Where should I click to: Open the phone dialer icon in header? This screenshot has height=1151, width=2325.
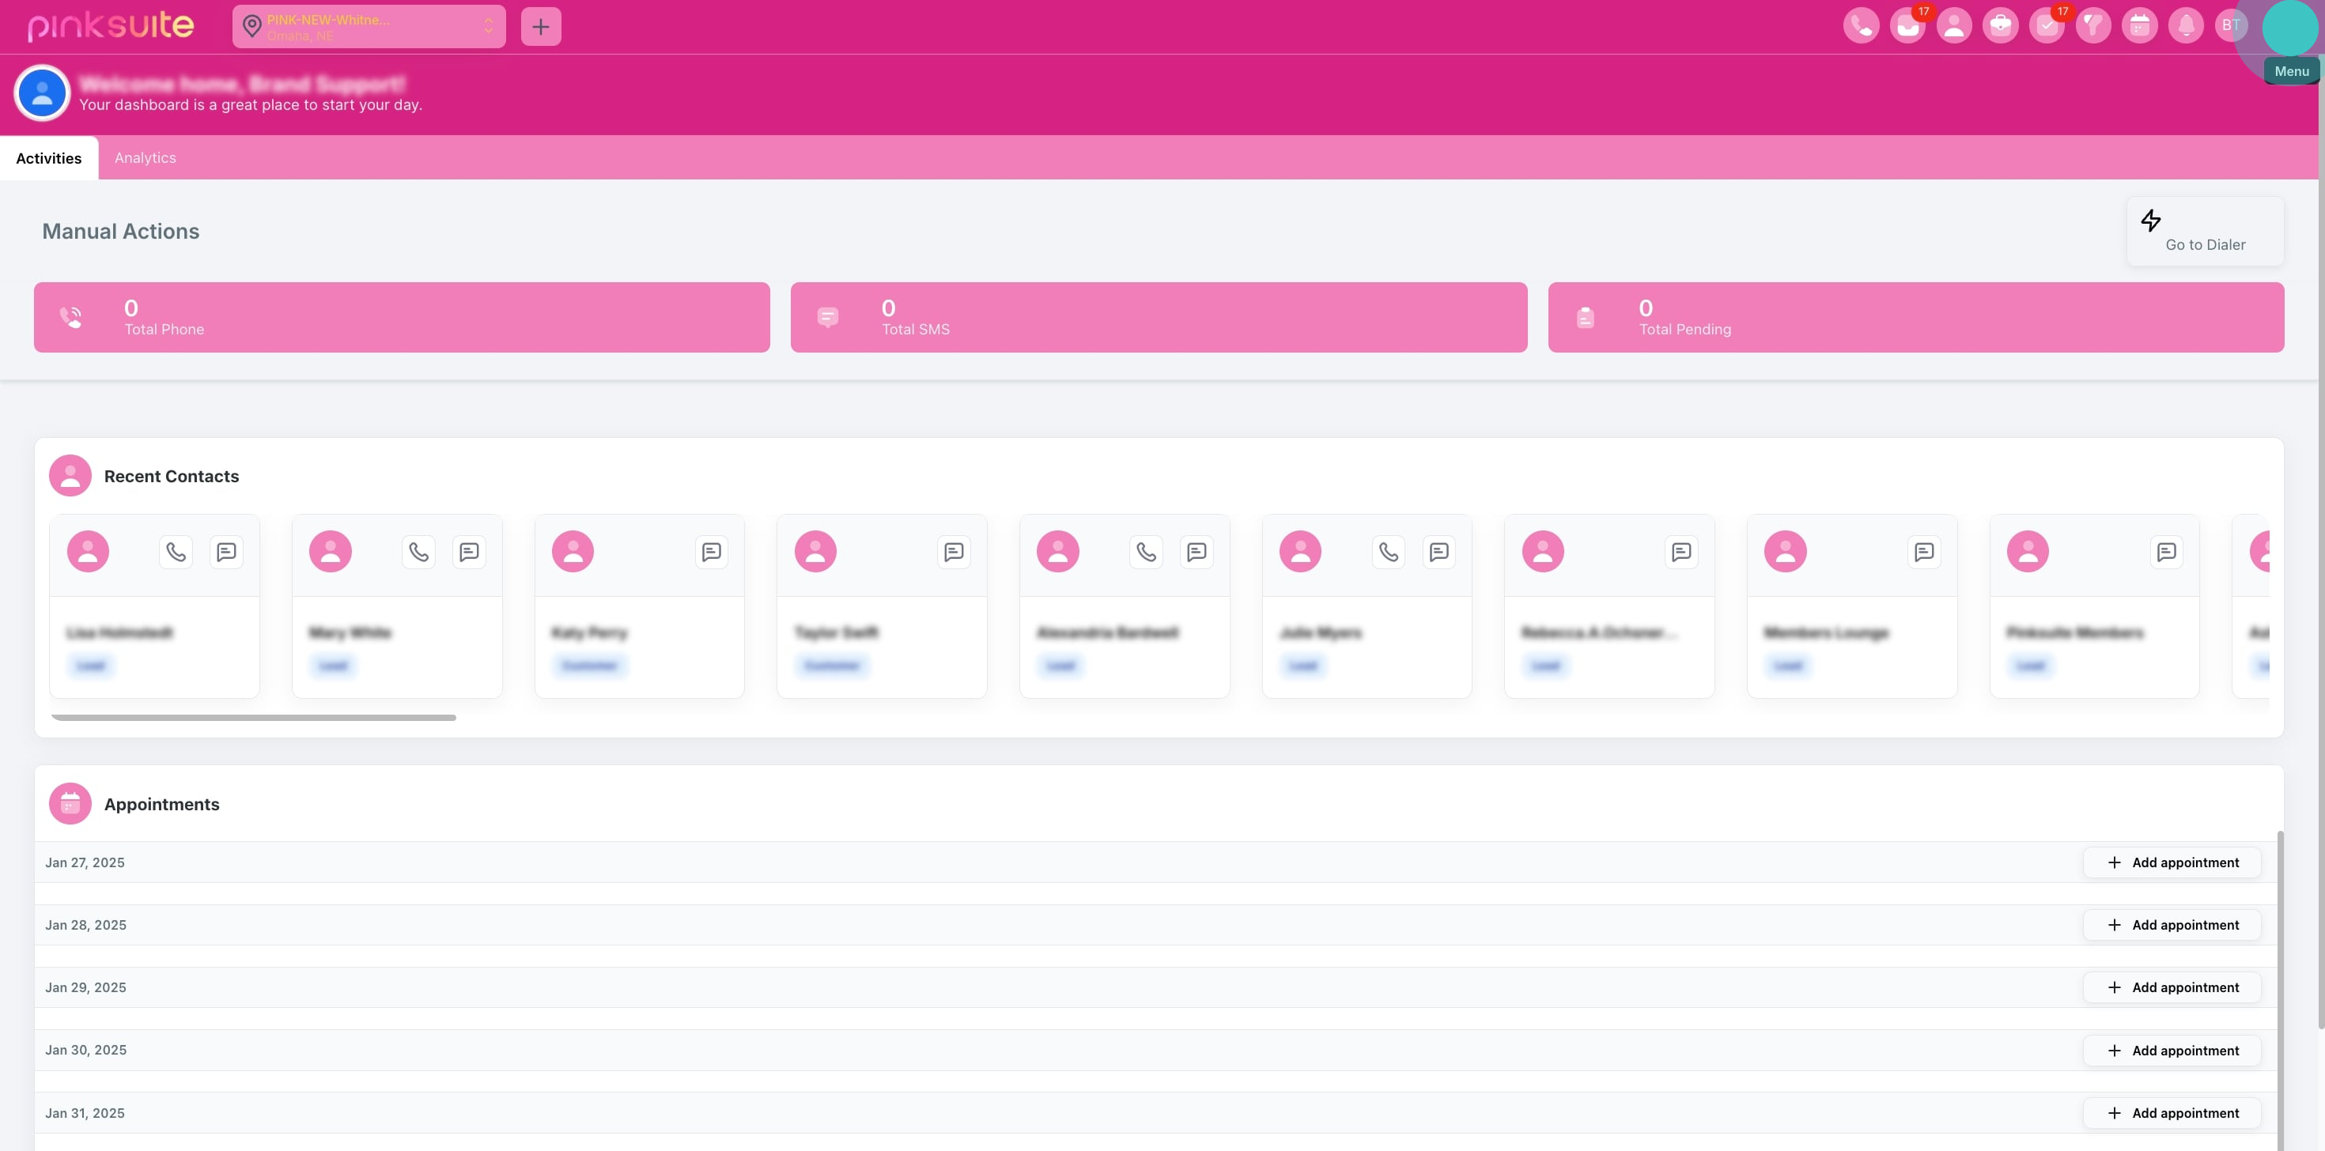coord(1861,25)
